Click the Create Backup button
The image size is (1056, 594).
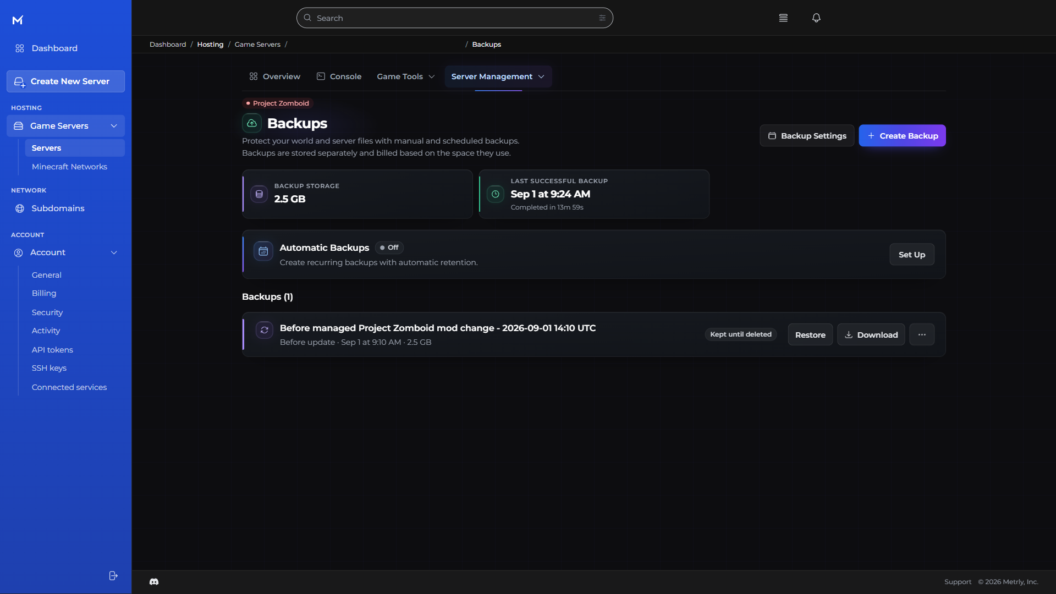pyautogui.click(x=902, y=136)
